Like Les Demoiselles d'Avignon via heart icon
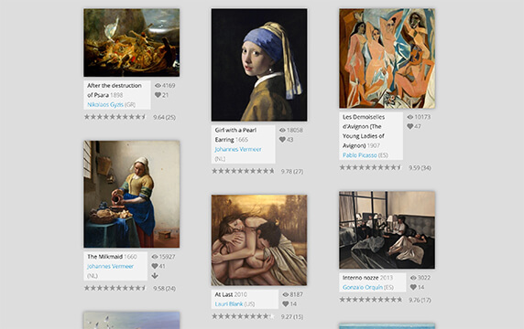Screen dimensions: 524x329 (x=410, y=126)
